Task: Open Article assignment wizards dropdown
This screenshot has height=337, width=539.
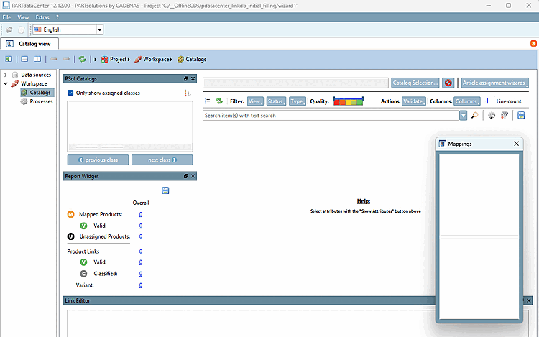Action: (x=494, y=83)
